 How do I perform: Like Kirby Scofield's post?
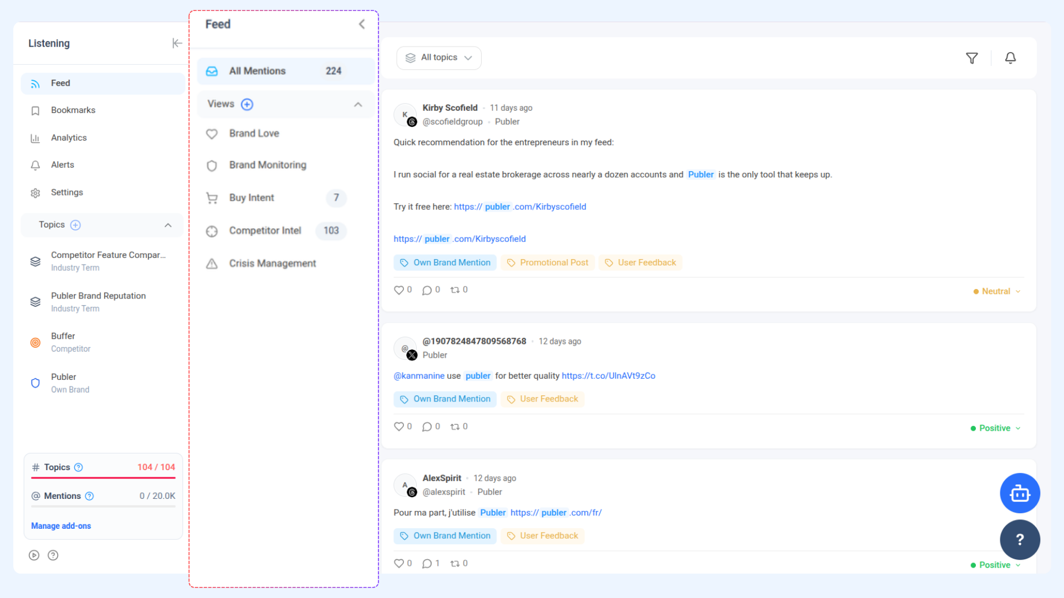click(398, 290)
